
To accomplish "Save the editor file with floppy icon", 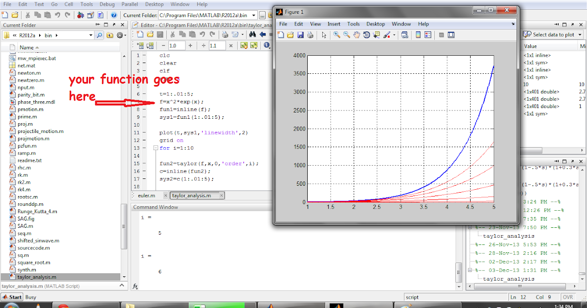I will pos(159,34).
